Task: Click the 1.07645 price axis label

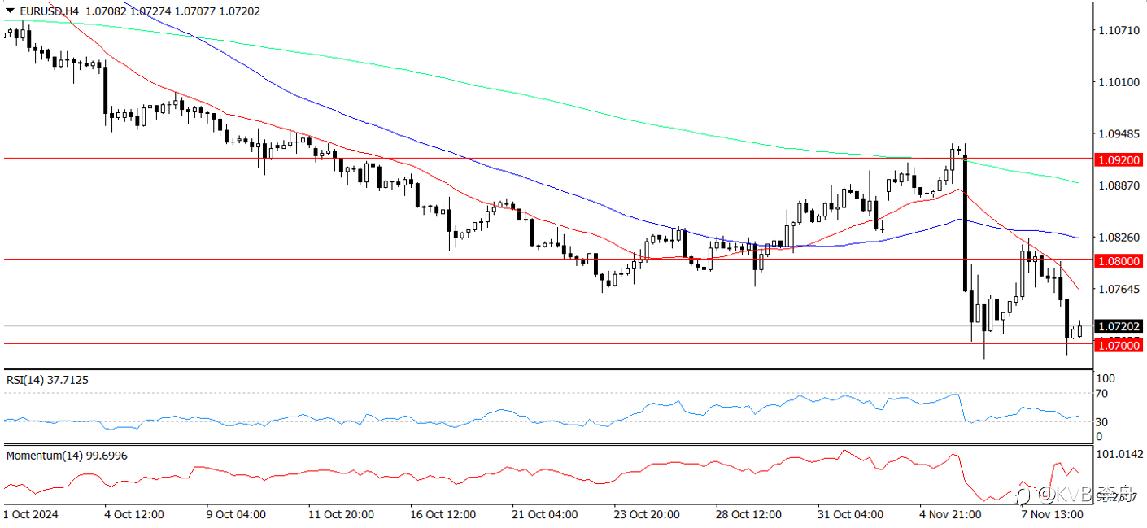Action: click(1119, 290)
